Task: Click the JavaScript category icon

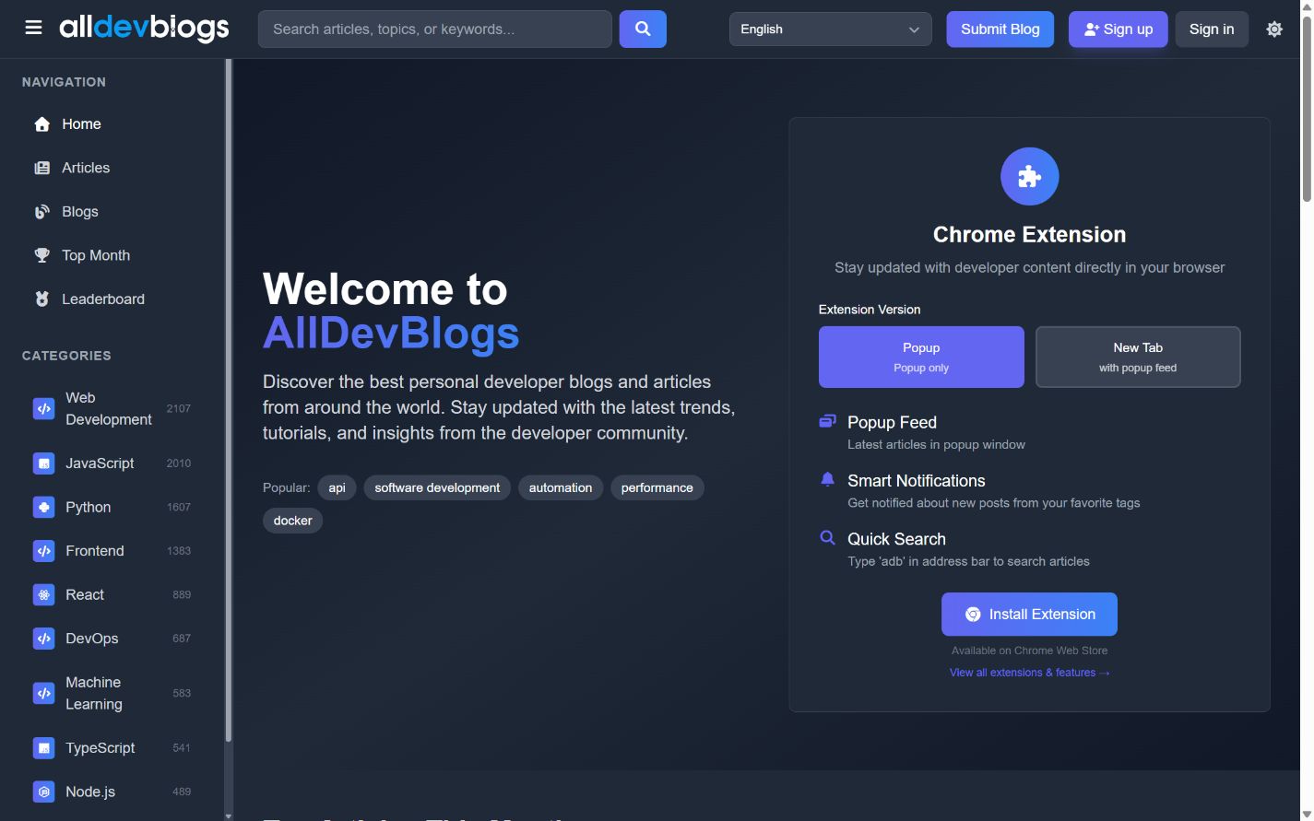Action: point(43,463)
